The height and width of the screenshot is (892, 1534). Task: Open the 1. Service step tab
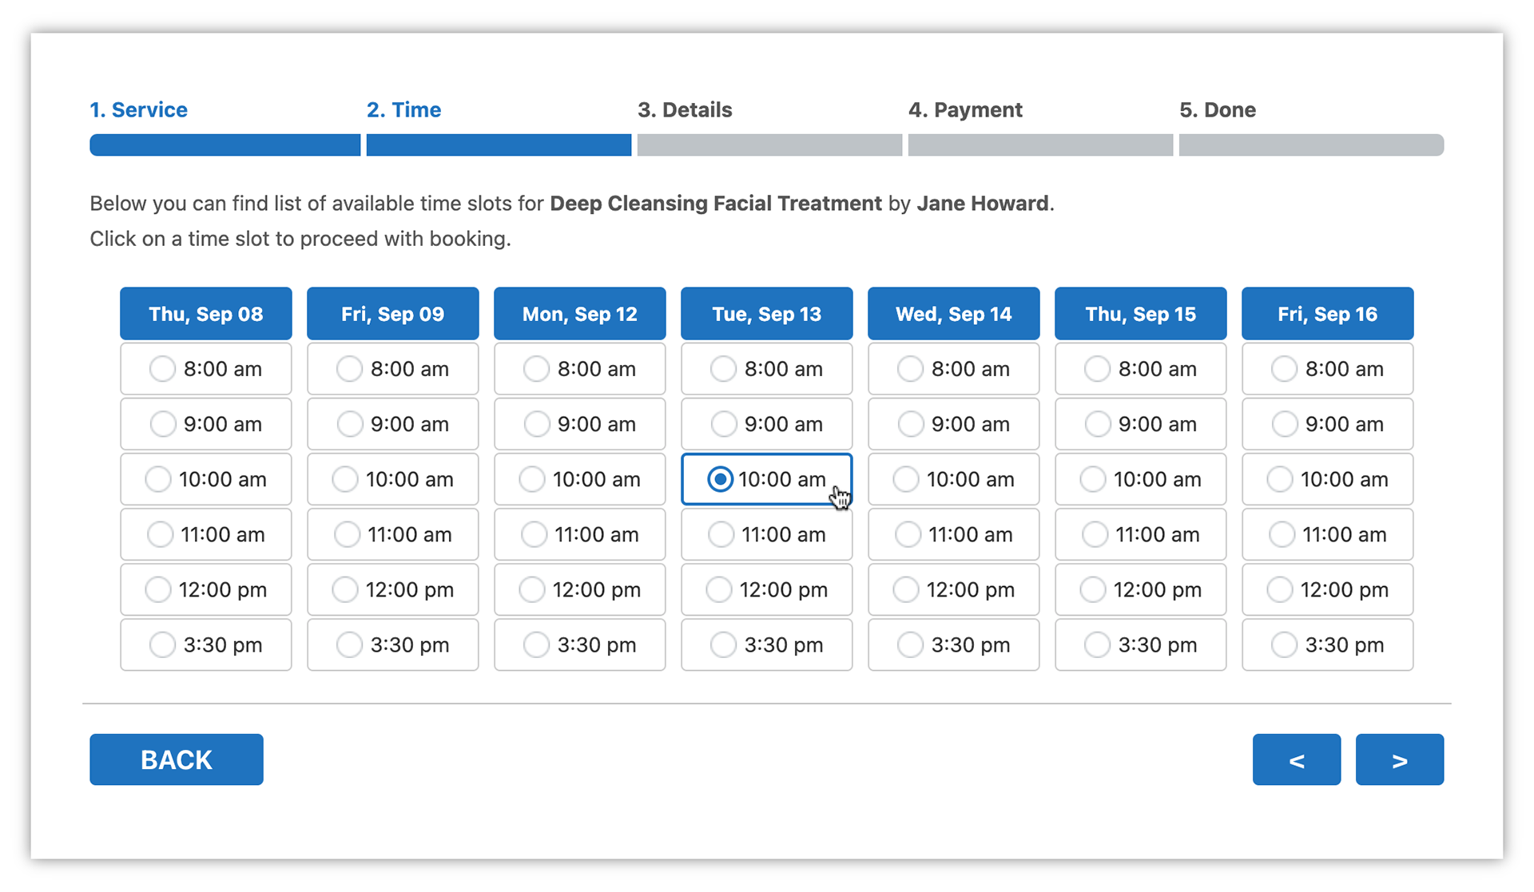coord(138,109)
